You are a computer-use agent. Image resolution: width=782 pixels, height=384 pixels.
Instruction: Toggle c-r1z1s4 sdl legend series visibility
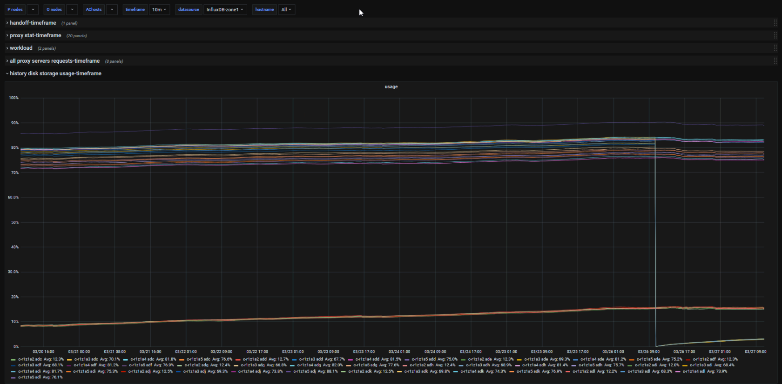[694, 371]
